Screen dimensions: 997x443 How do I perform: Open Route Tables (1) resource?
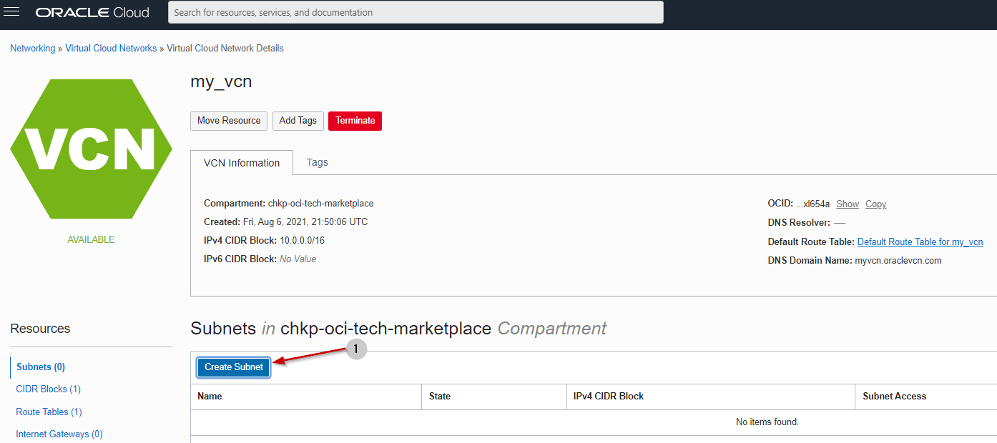pos(49,412)
